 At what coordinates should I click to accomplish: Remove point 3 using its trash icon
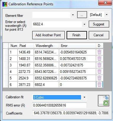[x=99, y=65]
